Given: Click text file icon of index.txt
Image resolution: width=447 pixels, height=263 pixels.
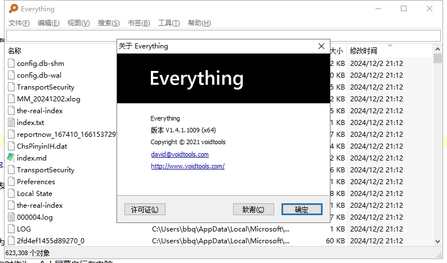Looking at the screenshot, I should click(x=11, y=122).
